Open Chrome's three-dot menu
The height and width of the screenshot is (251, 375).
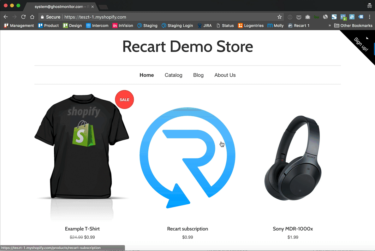(369, 17)
